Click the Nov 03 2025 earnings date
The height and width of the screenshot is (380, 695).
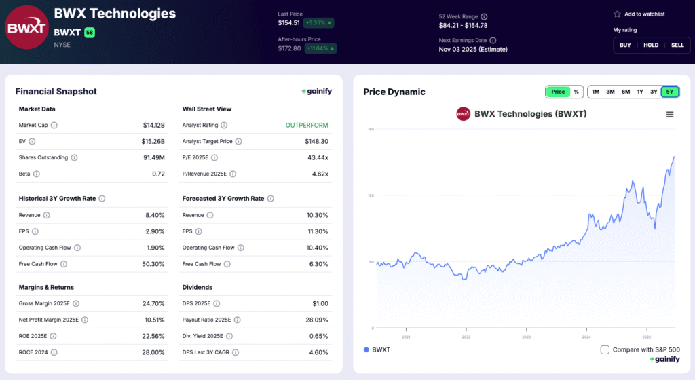[473, 49]
